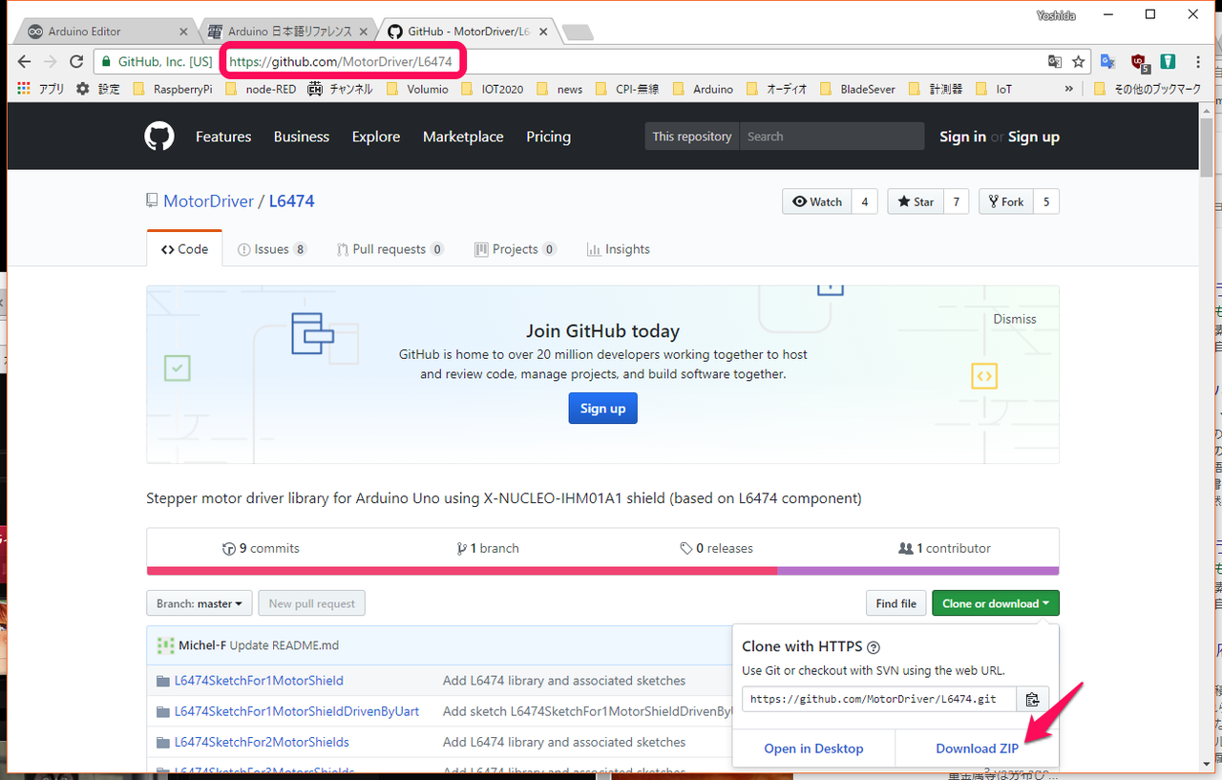Click the Watch button
1222x780 pixels.
tap(816, 201)
